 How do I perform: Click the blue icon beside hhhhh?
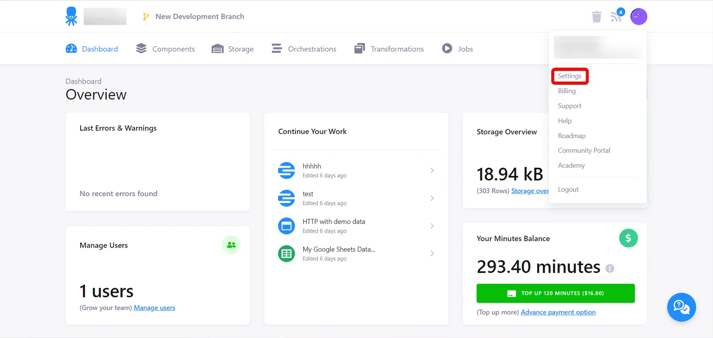287,170
